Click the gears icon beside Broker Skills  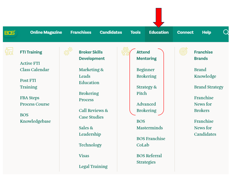click(x=68, y=51)
